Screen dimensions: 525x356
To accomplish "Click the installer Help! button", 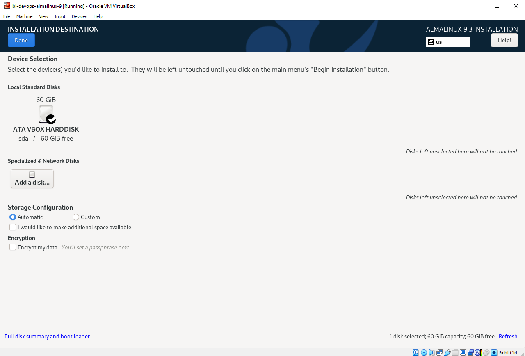I will coord(504,40).
